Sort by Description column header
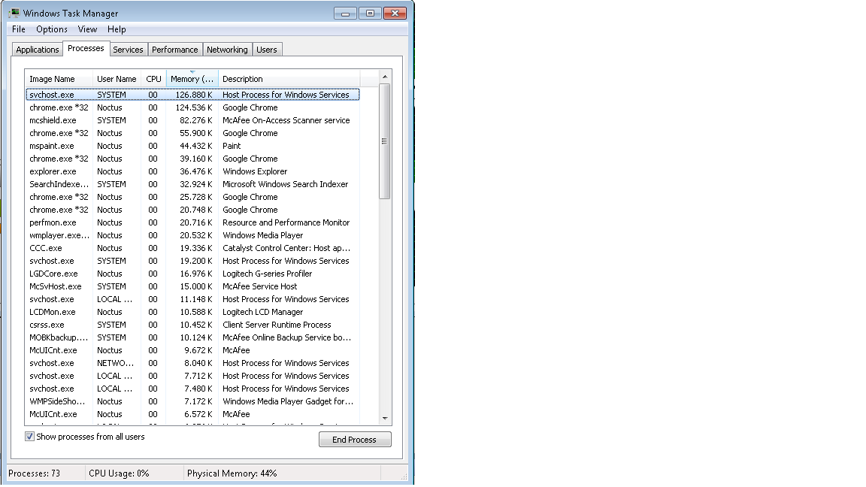866x487 pixels. pos(289,79)
